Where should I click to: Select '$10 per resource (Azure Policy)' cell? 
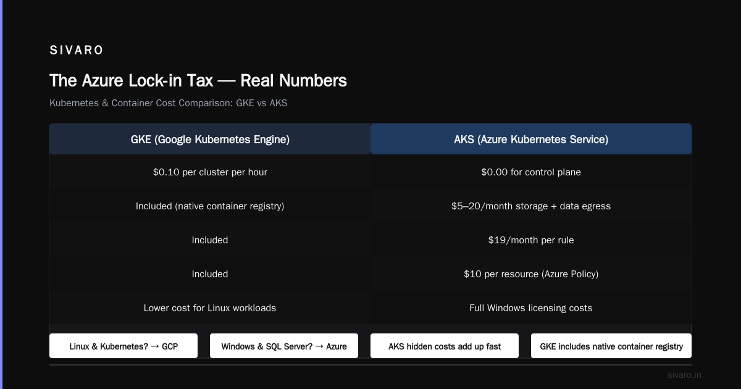531,274
